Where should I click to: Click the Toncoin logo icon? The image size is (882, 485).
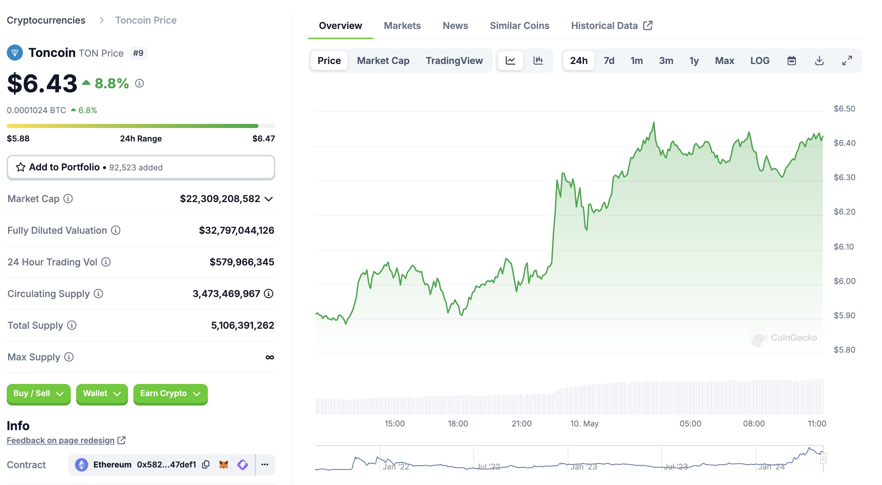[x=15, y=53]
